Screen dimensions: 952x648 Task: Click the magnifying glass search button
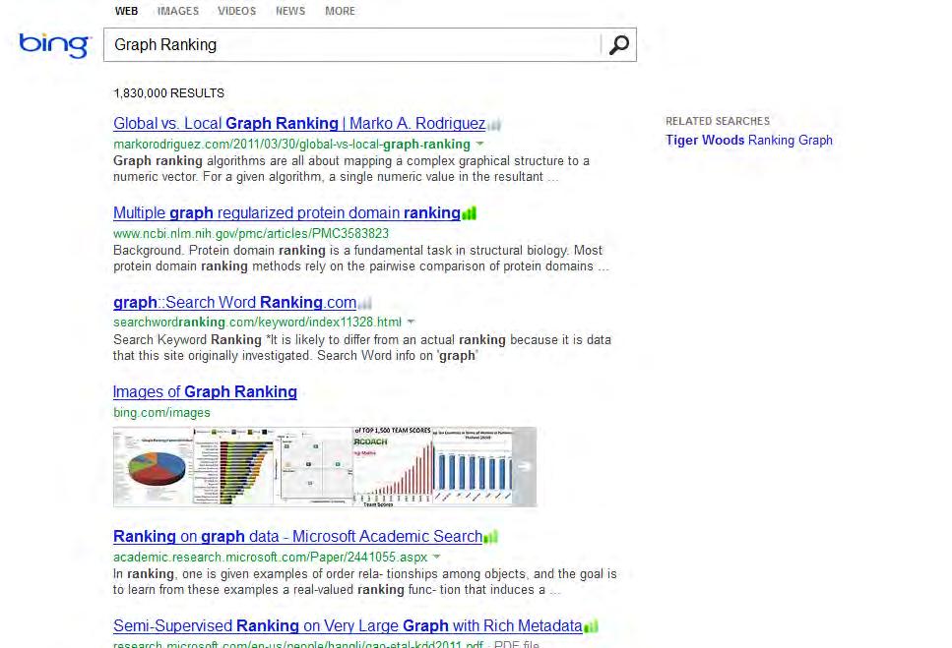(618, 45)
